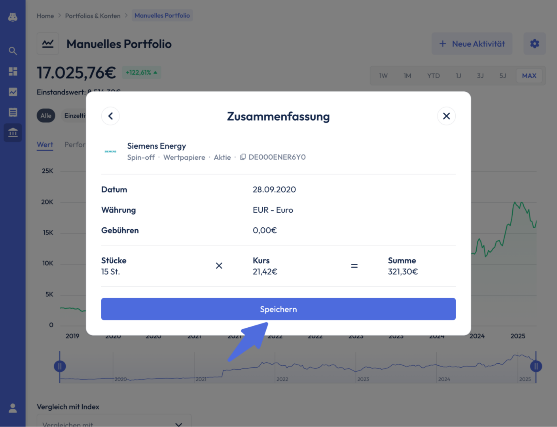
Task: Open the user profile icon in the sidebar
Action: 13,408
